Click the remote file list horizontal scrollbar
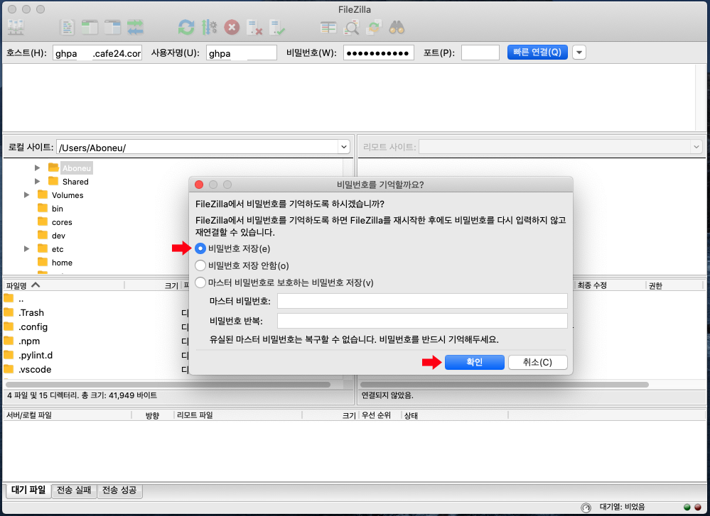710x516 pixels. (x=505, y=385)
